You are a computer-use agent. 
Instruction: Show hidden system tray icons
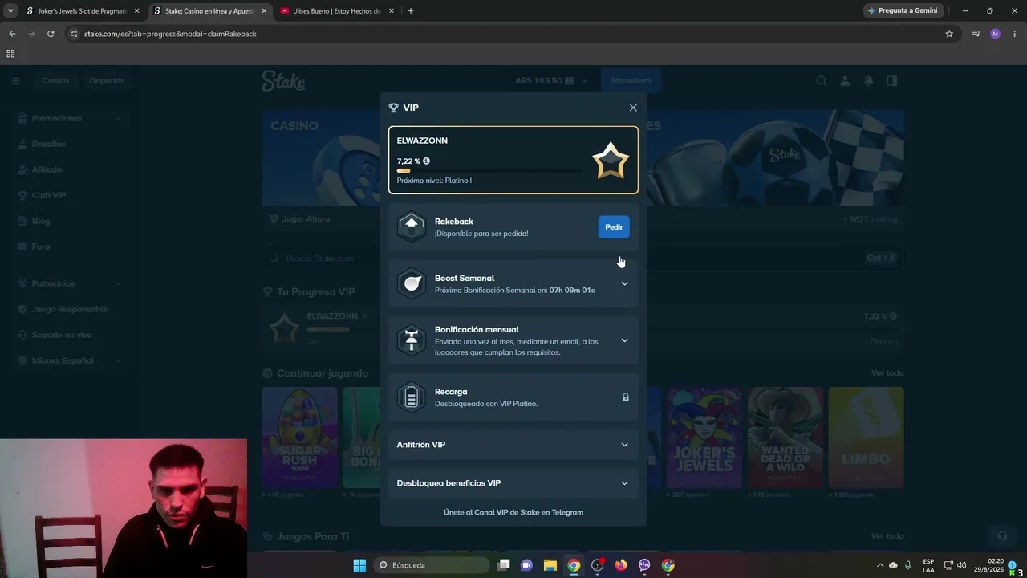[880, 565]
